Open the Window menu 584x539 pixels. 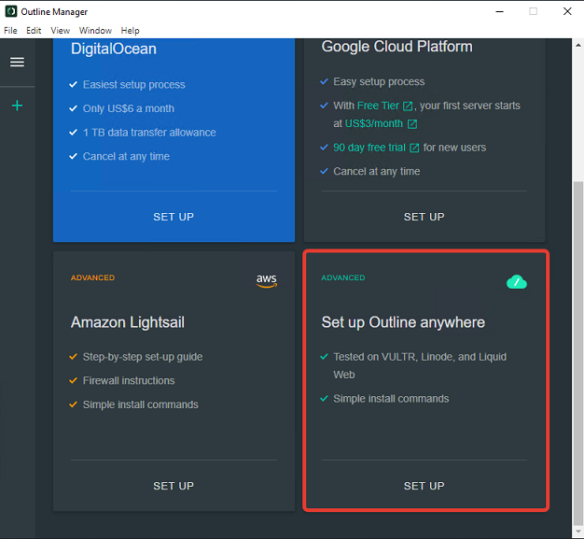(x=95, y=31)
